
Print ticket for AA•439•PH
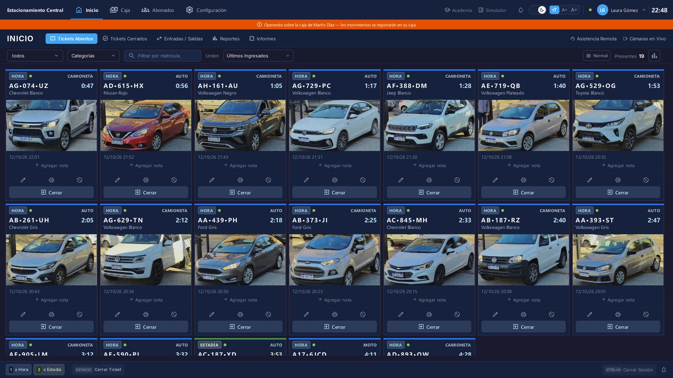click(x=240, y=314)
